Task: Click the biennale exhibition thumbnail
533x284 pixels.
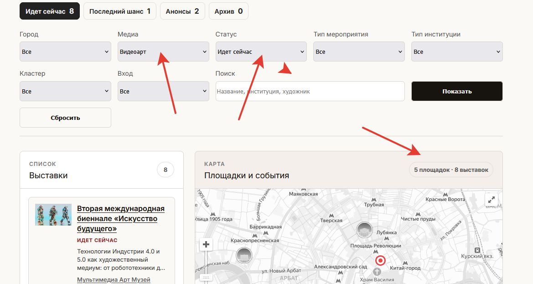Action: 53,215
